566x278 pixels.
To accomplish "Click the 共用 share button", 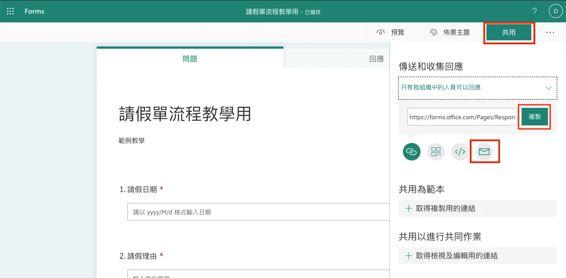I will (509, 32).
